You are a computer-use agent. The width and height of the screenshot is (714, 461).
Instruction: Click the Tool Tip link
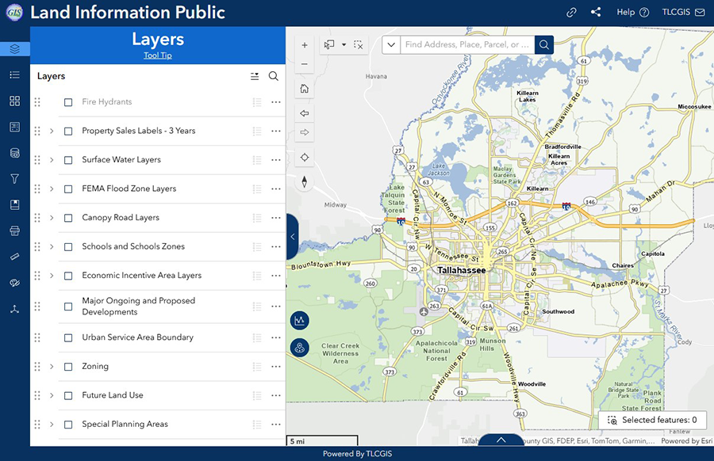coord(157,55)
